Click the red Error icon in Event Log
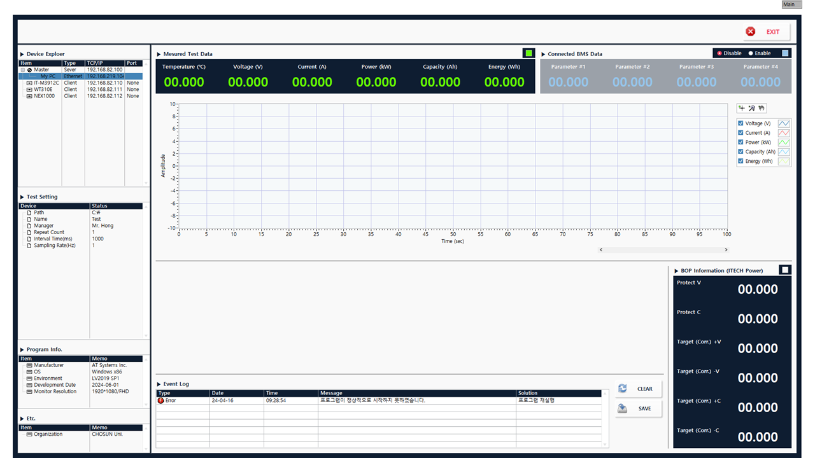 [x=160, y=401]
